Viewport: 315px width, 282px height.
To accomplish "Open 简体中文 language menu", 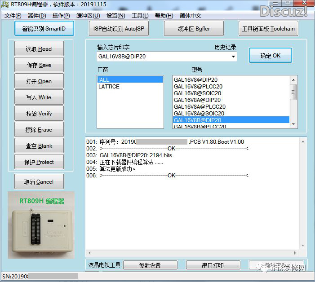I will click(191, 16).
